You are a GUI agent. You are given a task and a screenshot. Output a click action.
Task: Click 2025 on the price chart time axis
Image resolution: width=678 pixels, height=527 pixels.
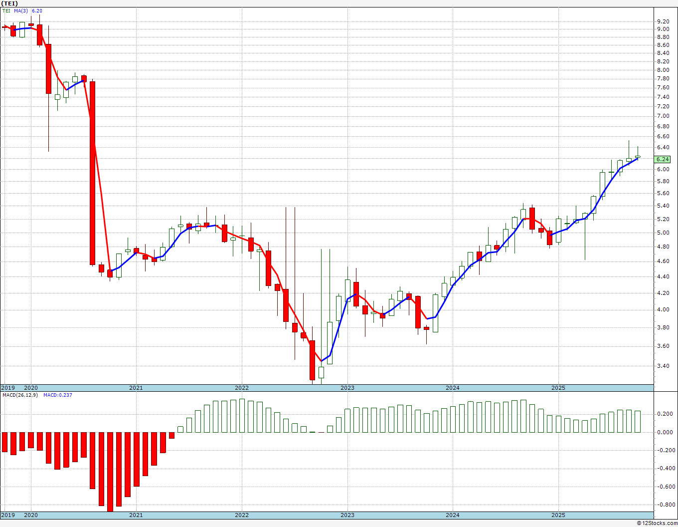558,388
